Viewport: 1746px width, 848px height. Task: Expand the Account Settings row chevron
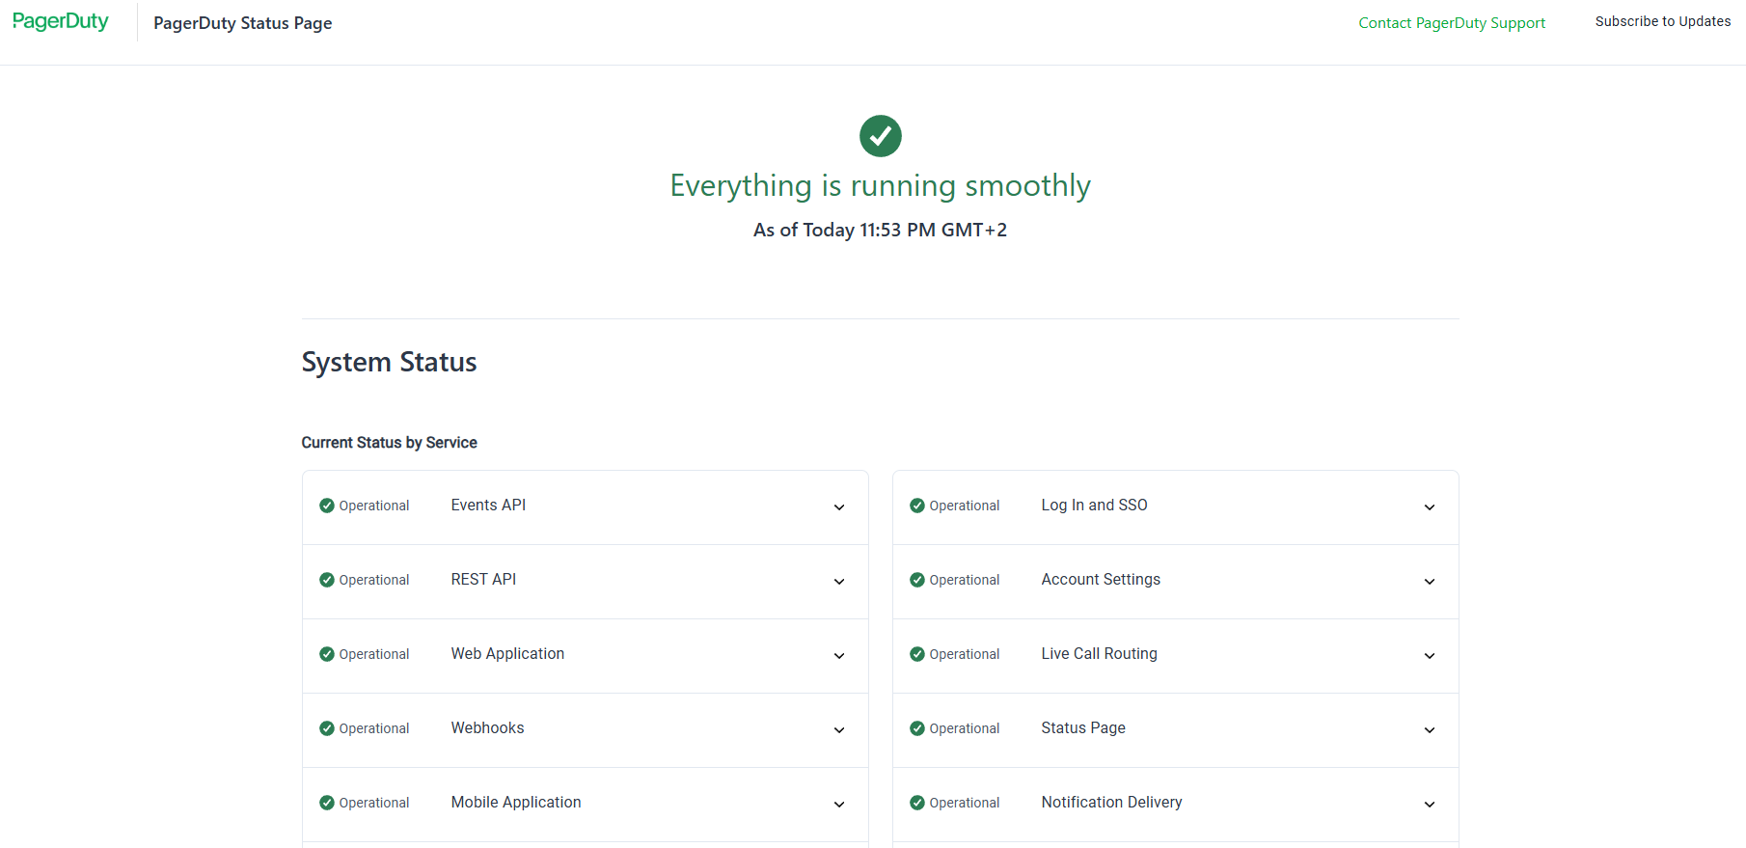(1430, 582)
